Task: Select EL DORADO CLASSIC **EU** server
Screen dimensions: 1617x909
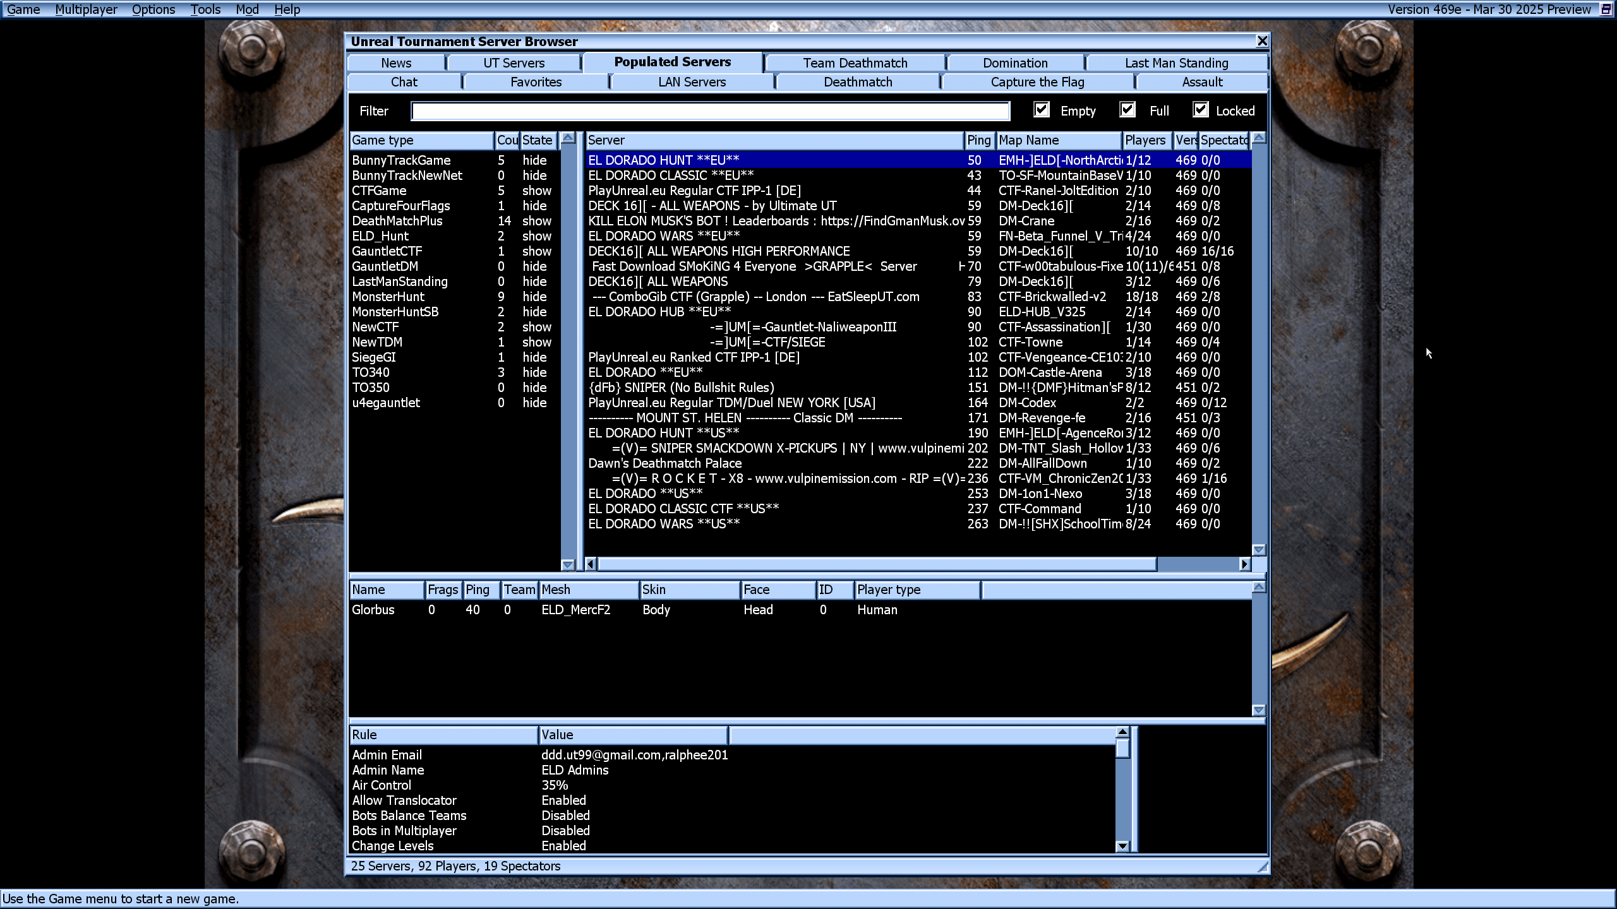Action: pos(918,175)
